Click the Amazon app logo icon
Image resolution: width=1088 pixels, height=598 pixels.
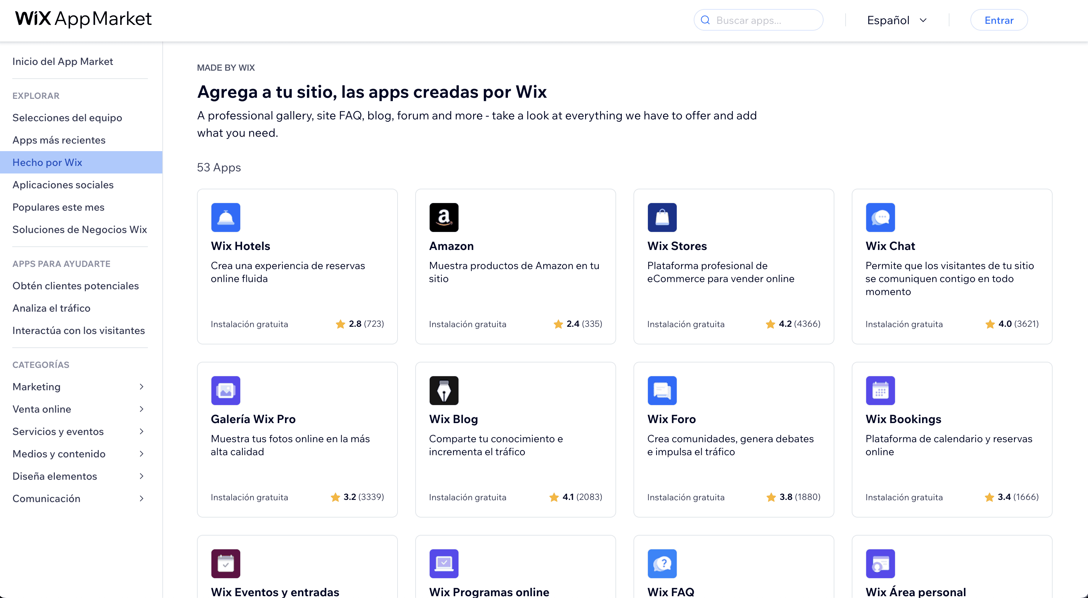point(444,217)
